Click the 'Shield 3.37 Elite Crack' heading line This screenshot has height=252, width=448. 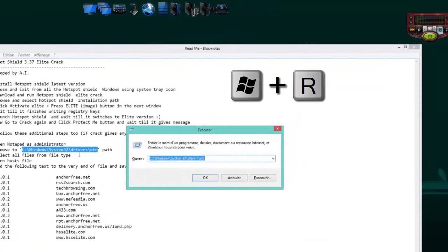click(31, 62)
